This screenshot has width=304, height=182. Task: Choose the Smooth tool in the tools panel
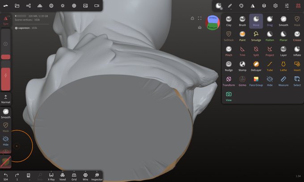283,21
